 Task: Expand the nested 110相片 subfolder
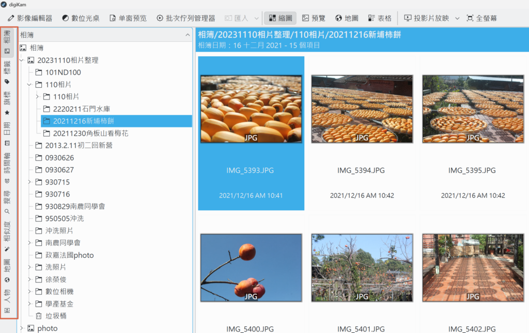38,96
